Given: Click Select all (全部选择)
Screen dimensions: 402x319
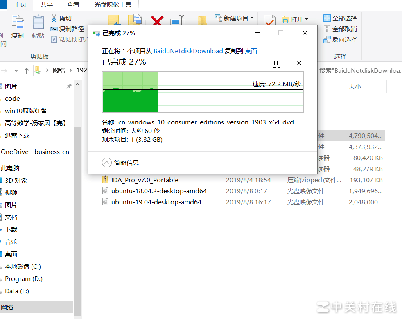Looking at the screenshot, I should (340, 18).
